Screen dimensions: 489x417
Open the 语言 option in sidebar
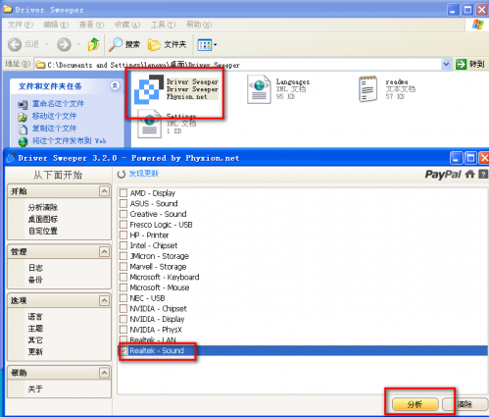[x=35, y=317]
